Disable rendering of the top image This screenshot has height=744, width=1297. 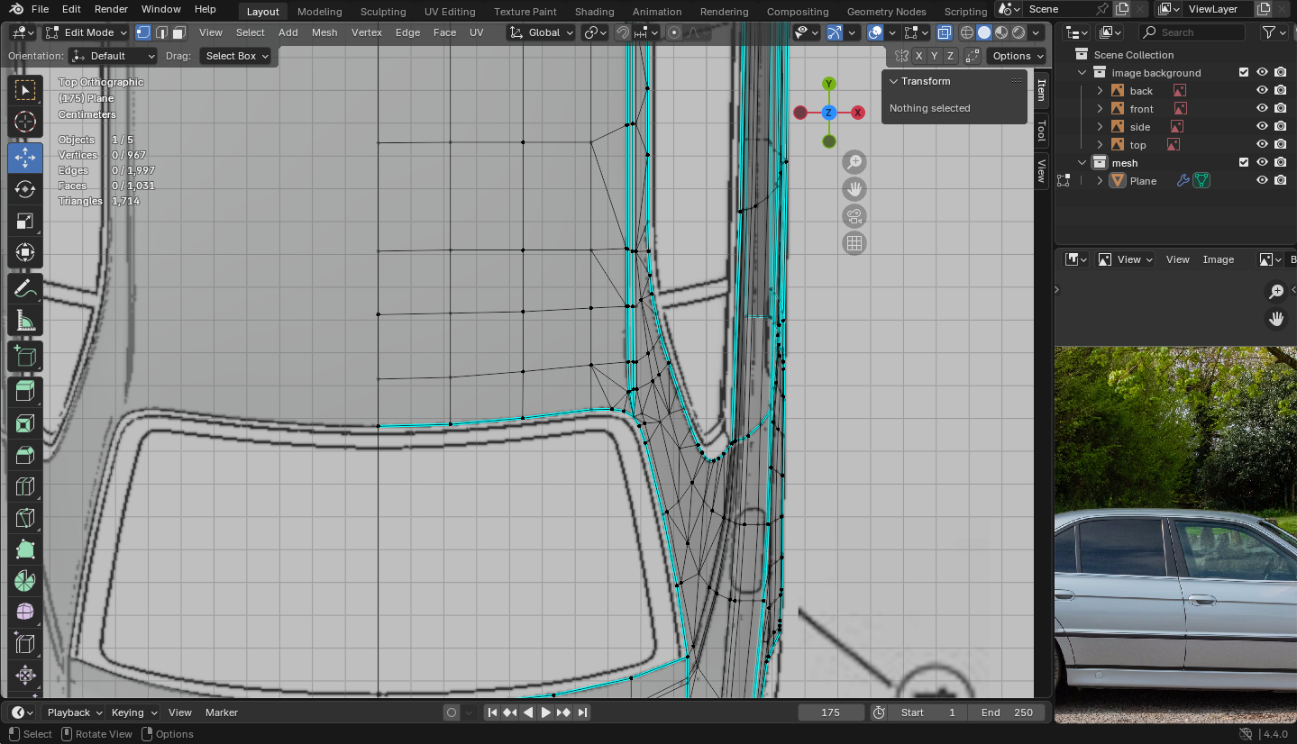(x=1280, y=145)
